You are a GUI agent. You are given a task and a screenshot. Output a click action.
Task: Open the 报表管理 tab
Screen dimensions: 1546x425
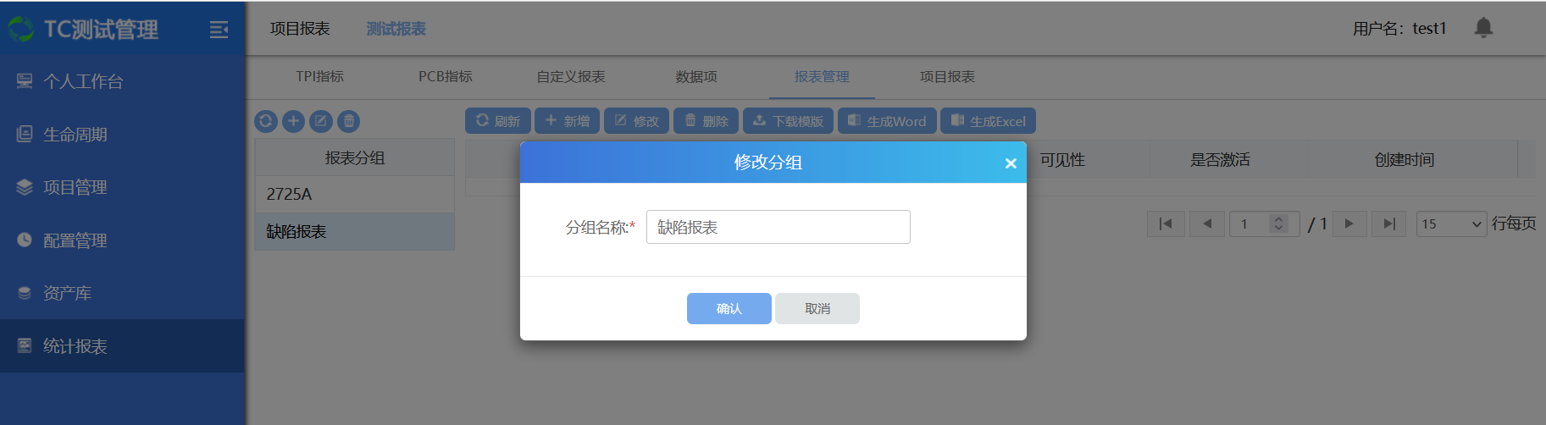[822, 76]
